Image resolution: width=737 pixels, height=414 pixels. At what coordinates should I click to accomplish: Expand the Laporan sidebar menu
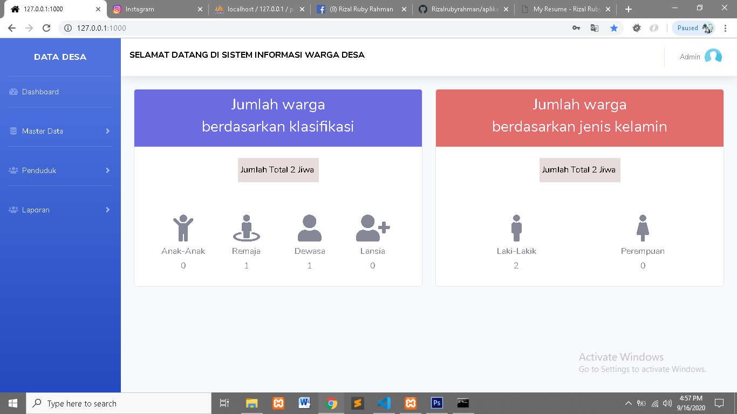[x=60, y=210]
